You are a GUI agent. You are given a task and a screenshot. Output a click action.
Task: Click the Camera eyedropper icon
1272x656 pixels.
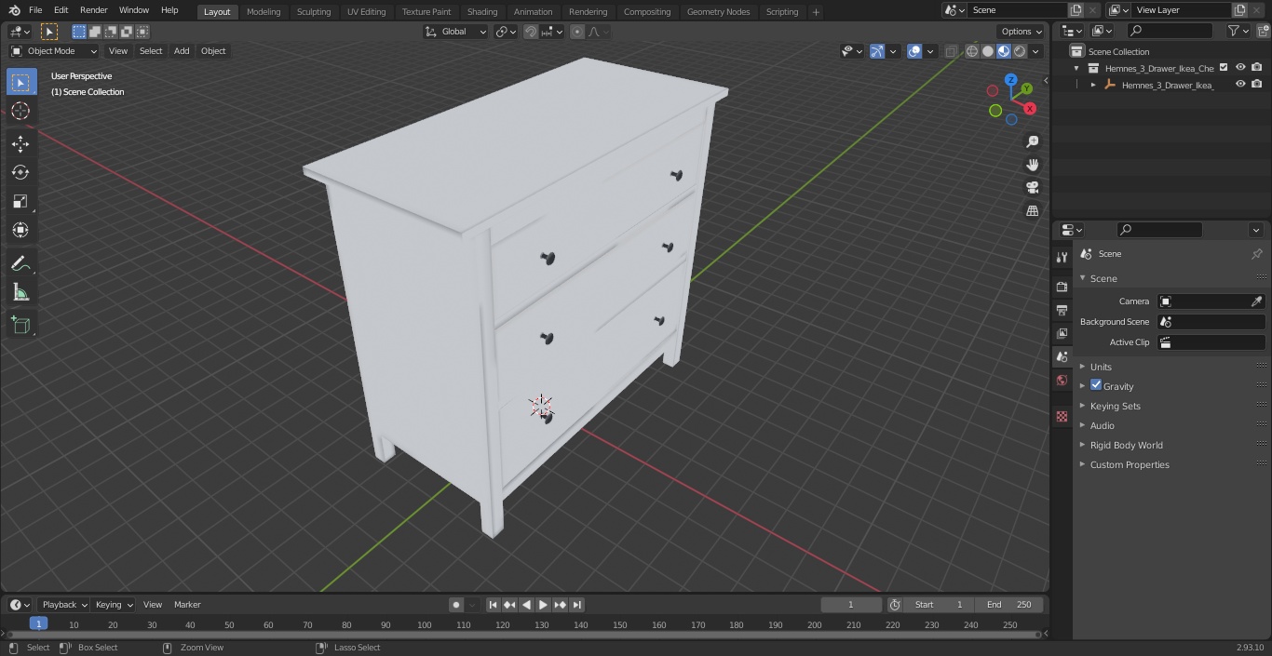point(1256,301)
